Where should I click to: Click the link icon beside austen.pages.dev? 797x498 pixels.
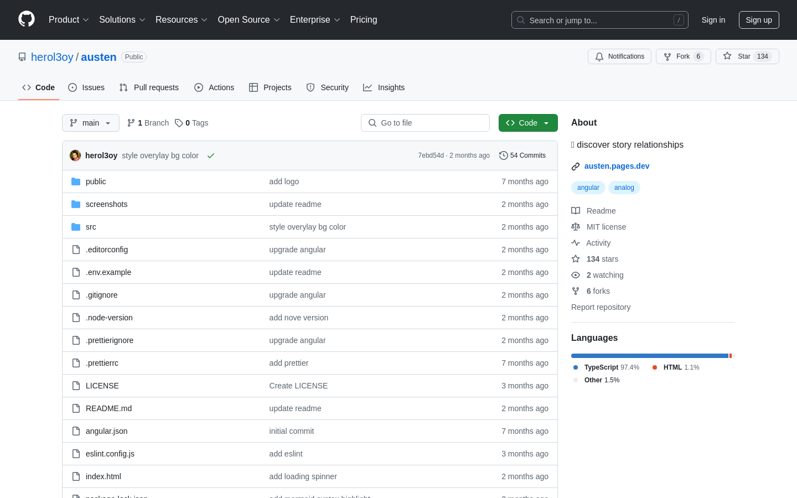tap(576, 166)
